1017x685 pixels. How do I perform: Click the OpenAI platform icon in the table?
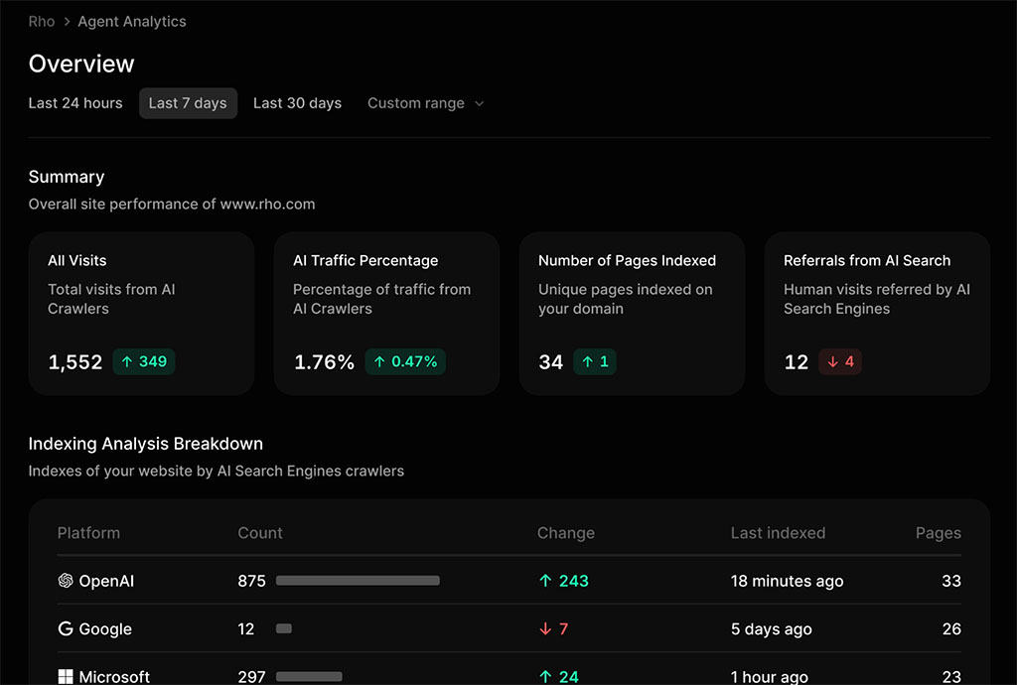[65, 581]
